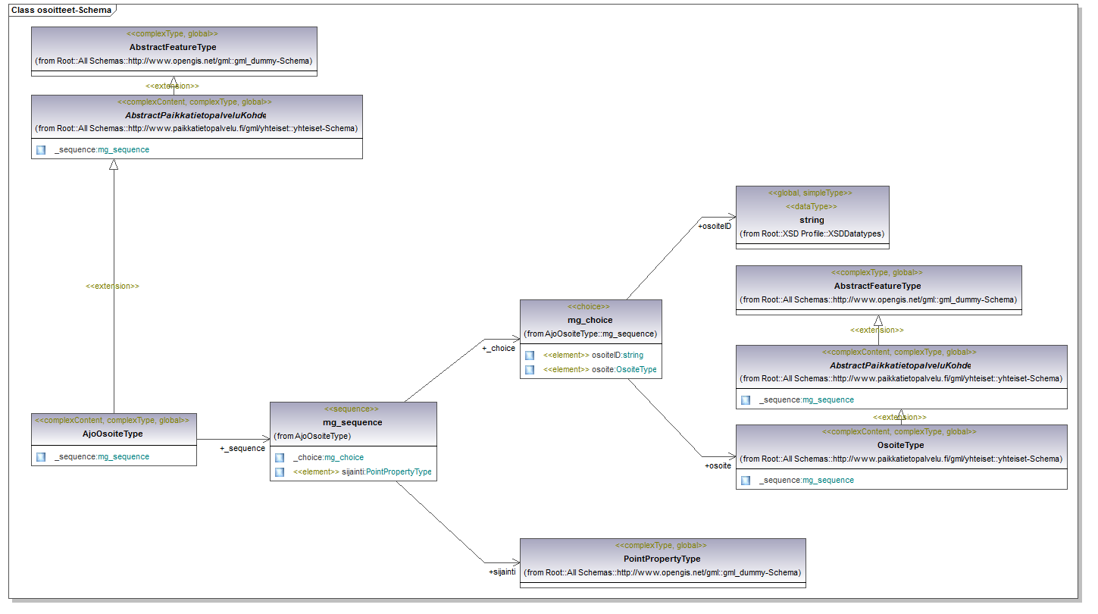Click the <<extension>> label above AjoOsoiteType
Image resolution: width=1098 pixels, height=614 pixels.
(113, 287)
